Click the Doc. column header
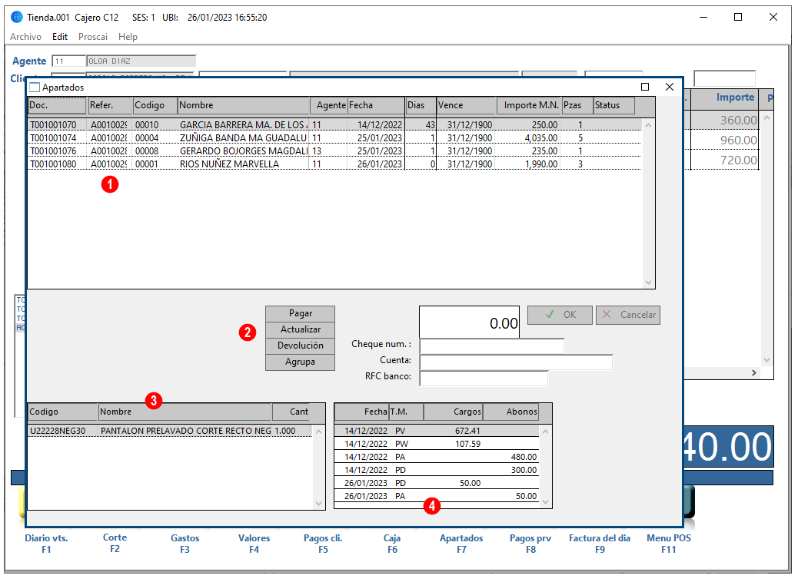The image size is (798, 582). pyautogui.click(x=57, y=105)
